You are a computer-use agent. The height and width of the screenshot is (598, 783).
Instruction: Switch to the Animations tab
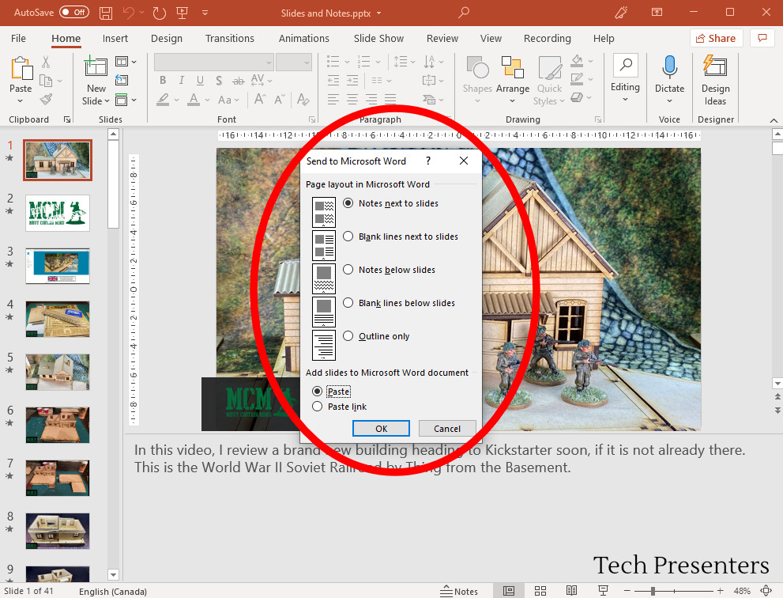point(303,39)
